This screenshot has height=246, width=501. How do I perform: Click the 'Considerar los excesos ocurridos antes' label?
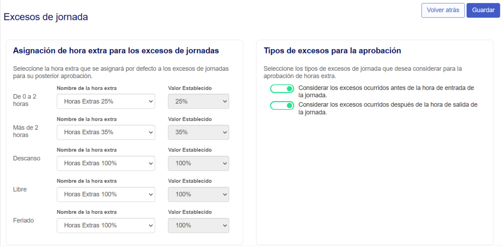pos(386,91)
